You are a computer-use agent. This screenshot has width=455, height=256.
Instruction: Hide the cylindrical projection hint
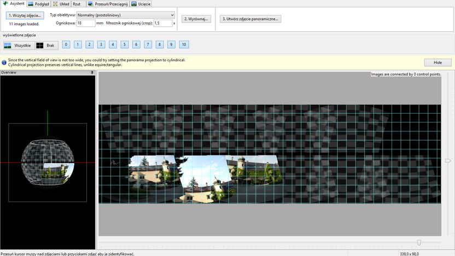(437, 62)
